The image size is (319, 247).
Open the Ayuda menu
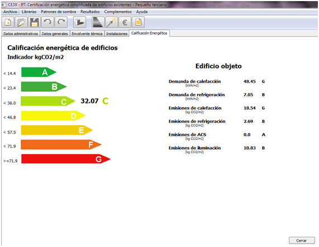point(142,12)
